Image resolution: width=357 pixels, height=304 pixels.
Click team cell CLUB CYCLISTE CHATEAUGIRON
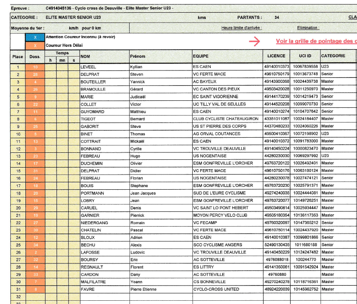227,119
